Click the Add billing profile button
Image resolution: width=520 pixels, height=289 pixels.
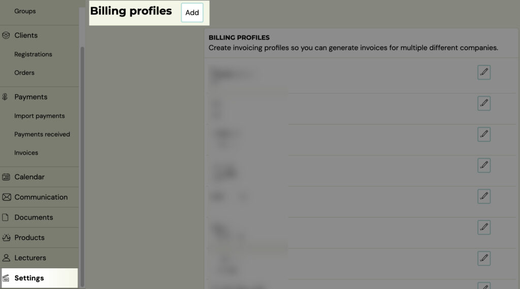point(192,13)
